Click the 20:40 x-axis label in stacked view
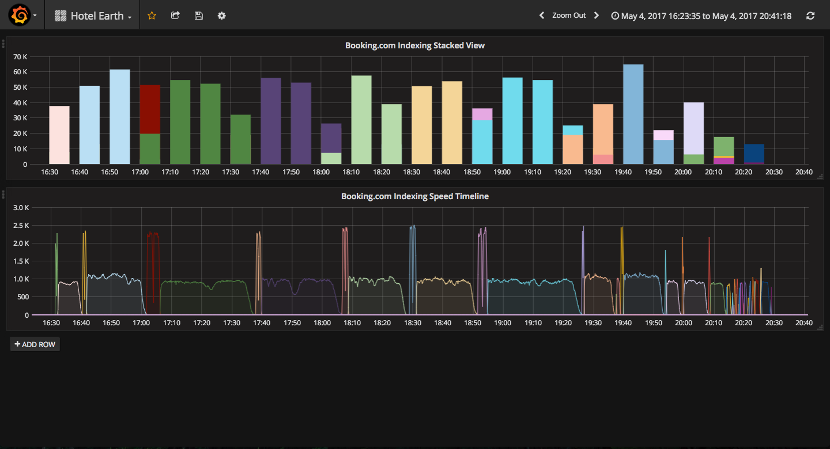Image resolution: width=830 pixels, height=449 pixels. (804, 172)
